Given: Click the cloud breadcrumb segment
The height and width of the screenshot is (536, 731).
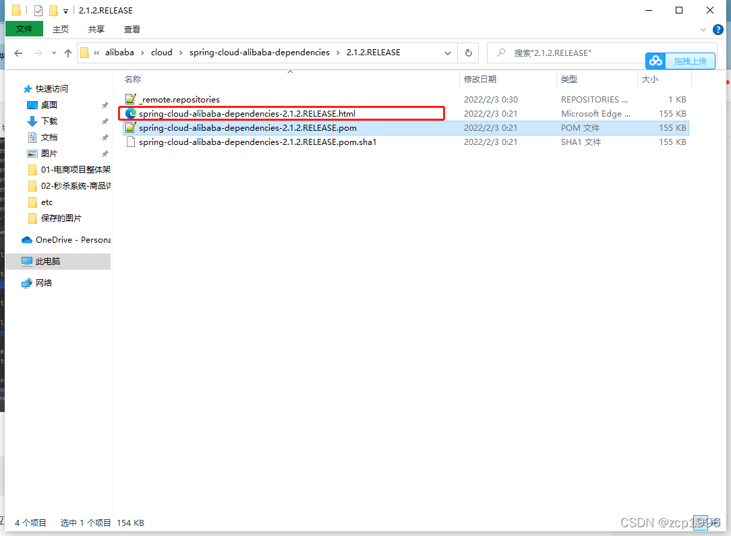Looking at the screenshot, I should pos(162,53).
